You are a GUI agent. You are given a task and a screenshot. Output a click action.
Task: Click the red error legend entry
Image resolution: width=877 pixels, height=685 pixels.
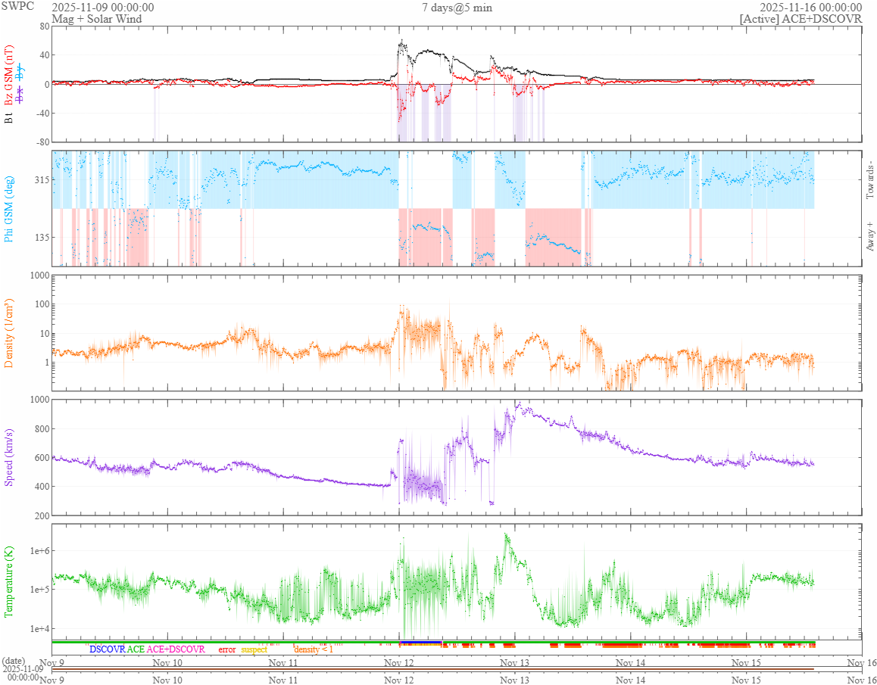[x=227, y=649]
